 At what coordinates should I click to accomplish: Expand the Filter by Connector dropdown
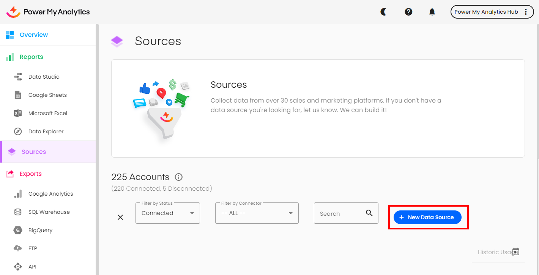coord(257,213)
